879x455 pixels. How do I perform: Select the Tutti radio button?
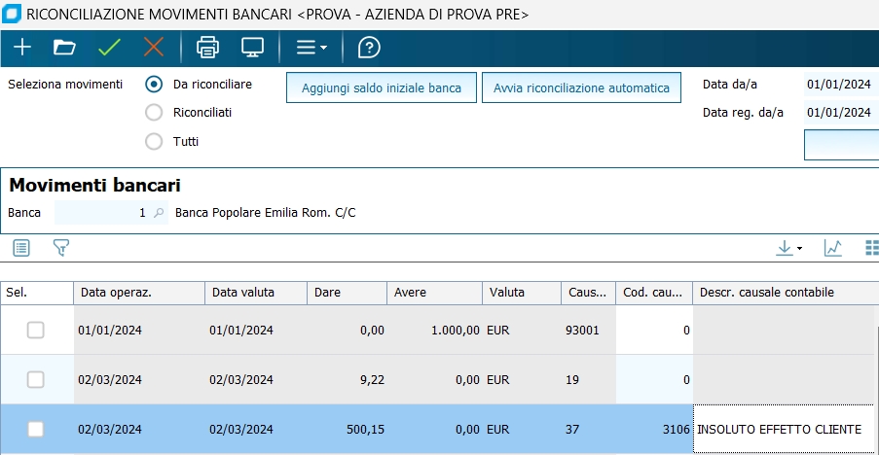(154, 142)
